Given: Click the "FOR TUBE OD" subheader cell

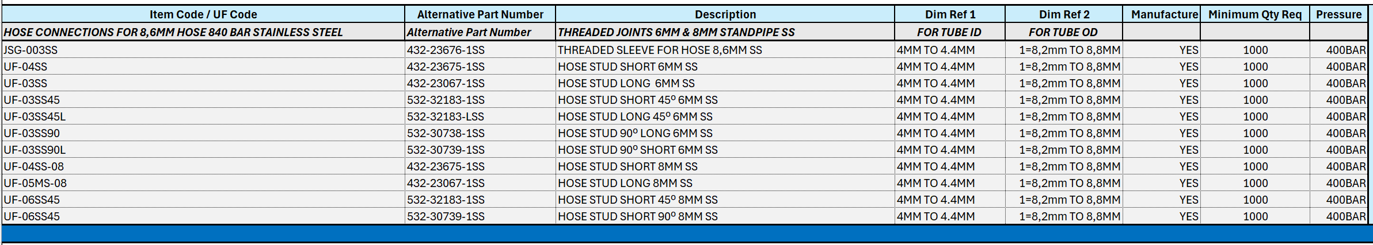Looking at the screenshot, I should 1063,32.
